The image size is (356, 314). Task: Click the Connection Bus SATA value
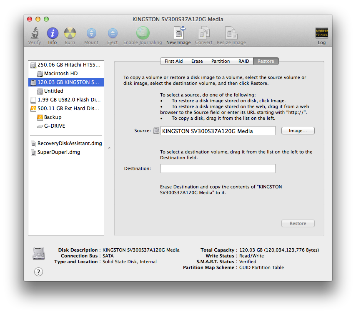[108, 256]
